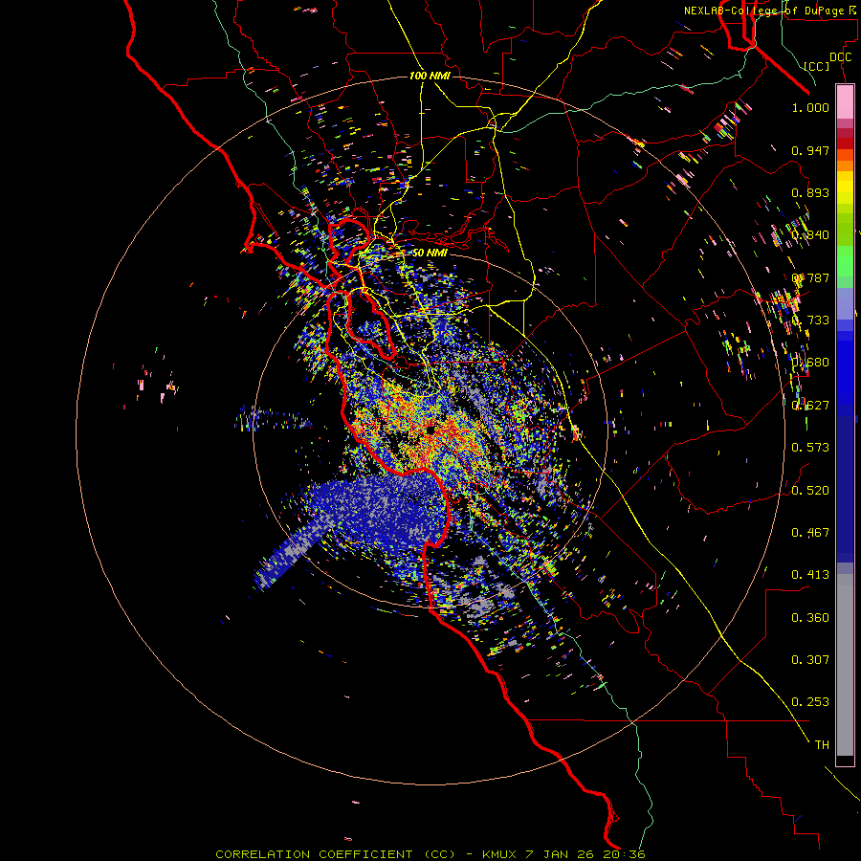Screen dimensions: 861x861
Task: Click the 0.947 scale label
Action: click(x=810, y=150)
